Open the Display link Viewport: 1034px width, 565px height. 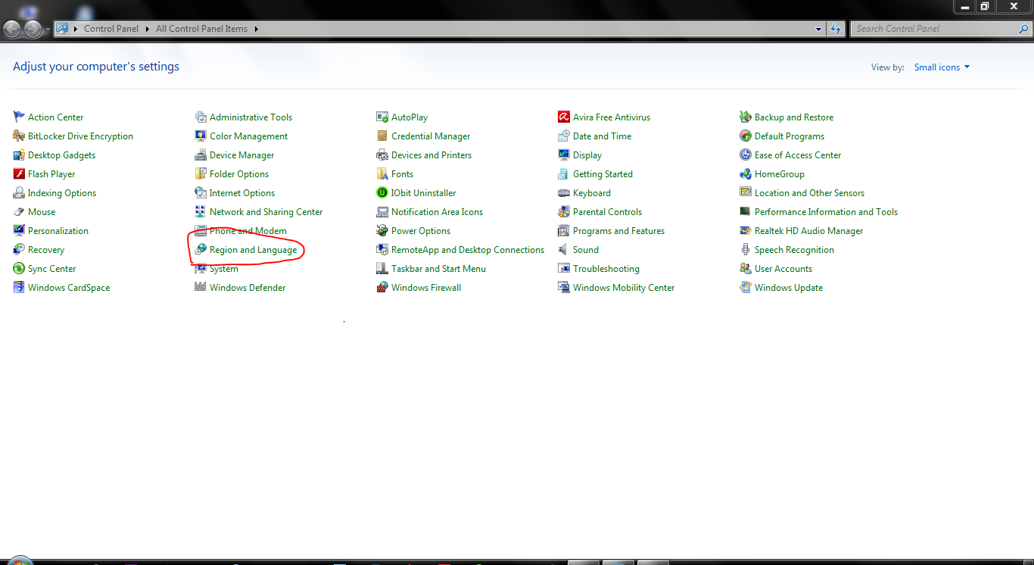[587, 155]
